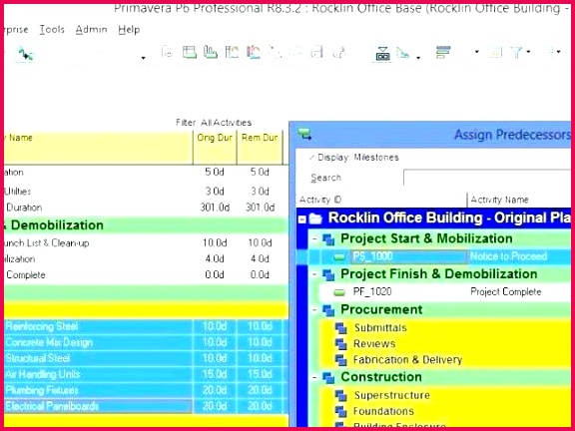
Task: Select the Structural Steel activity row
Action: pyautogui.click(x=147, y=358)
